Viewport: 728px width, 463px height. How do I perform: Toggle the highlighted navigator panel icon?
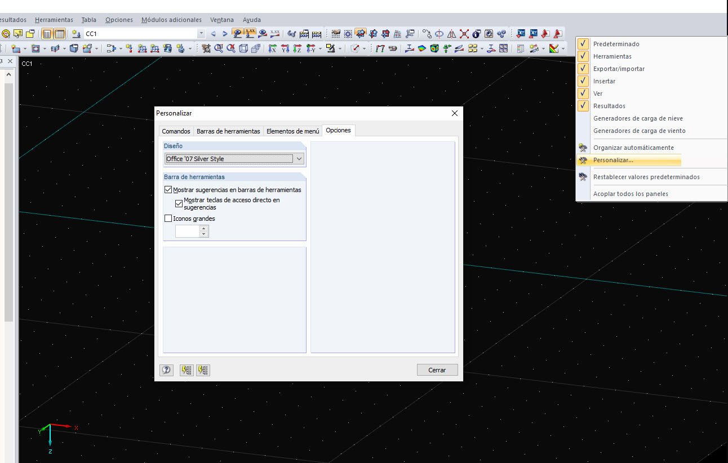(x=47, y=34)
